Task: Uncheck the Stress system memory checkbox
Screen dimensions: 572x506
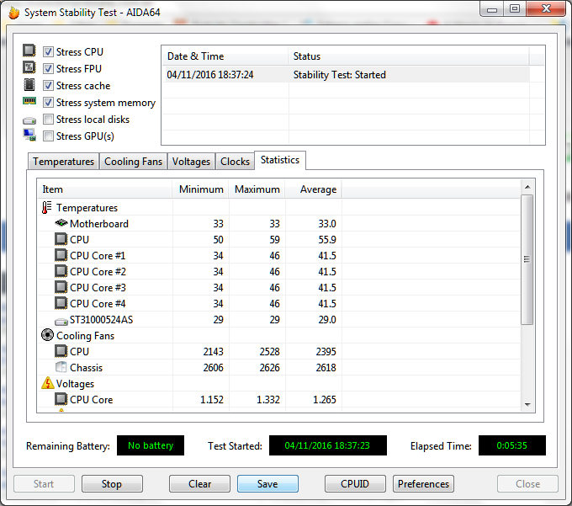Action: 48,103
